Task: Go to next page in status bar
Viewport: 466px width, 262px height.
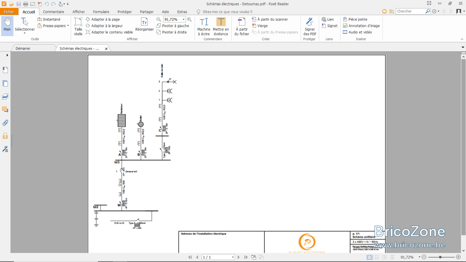Action: tap(238, 257)
